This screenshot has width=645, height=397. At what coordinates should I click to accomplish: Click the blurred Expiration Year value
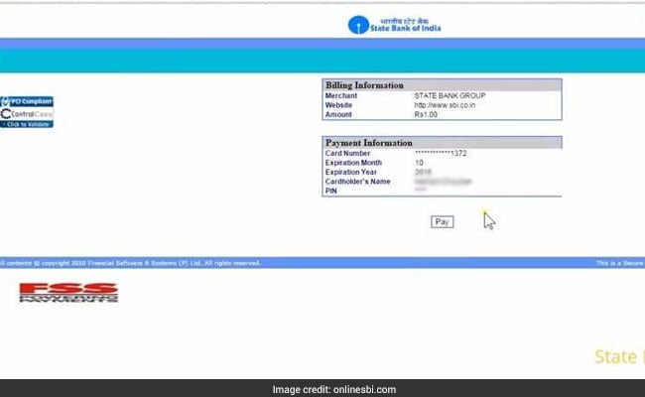(424, 172)
